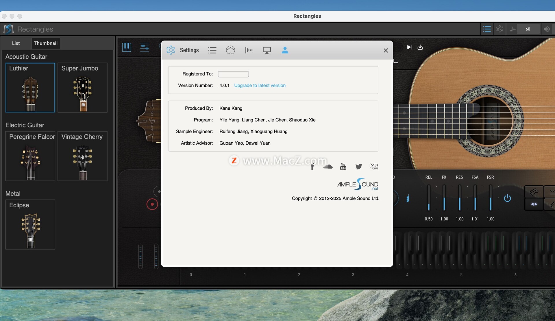Open the mixer sliders panel icon
555x321 pixels.
click(x=145, y=47)
